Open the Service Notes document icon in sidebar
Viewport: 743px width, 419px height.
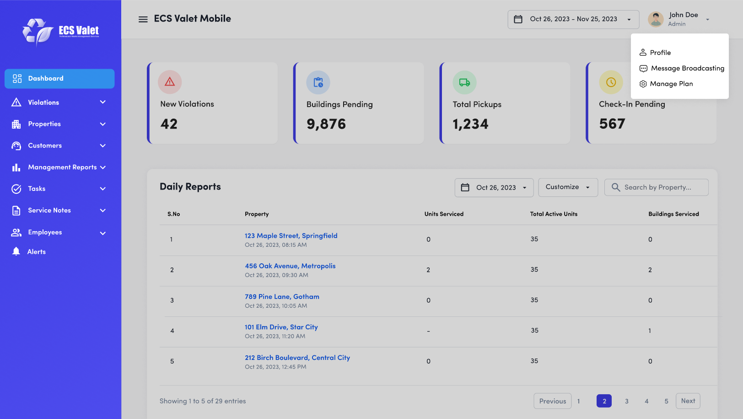pyautogui.click(x=16, y=210)
